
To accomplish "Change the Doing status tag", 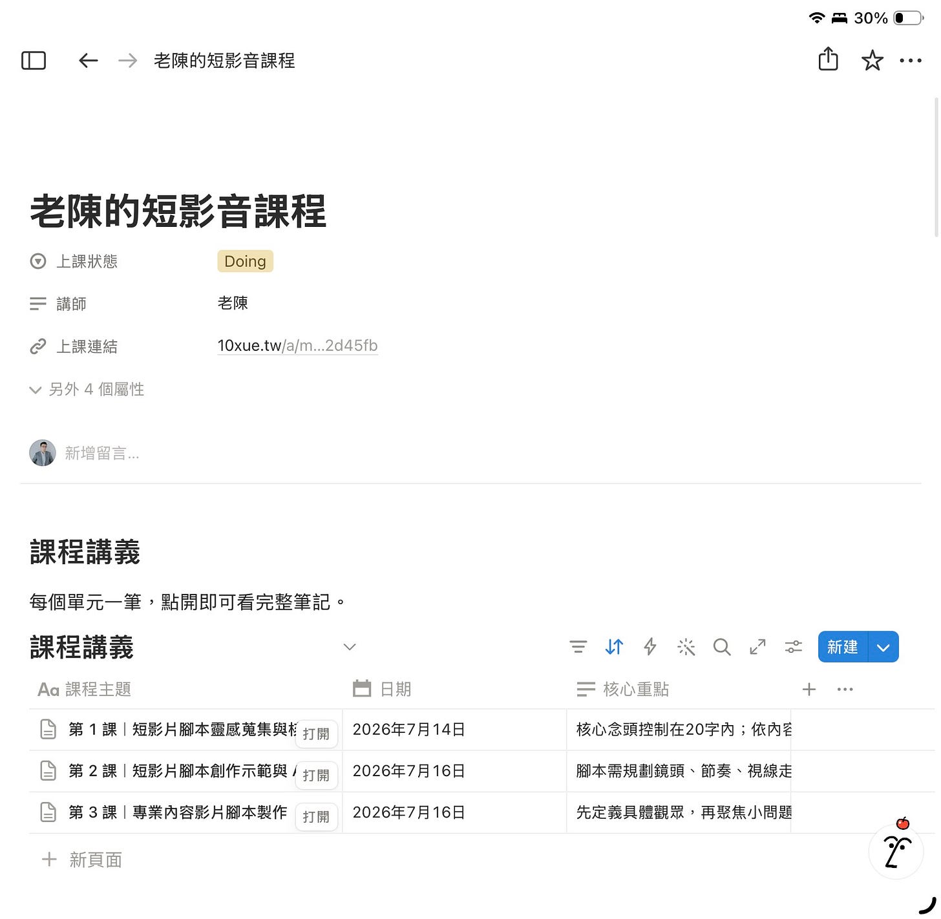I will click(x=246, y=261).
